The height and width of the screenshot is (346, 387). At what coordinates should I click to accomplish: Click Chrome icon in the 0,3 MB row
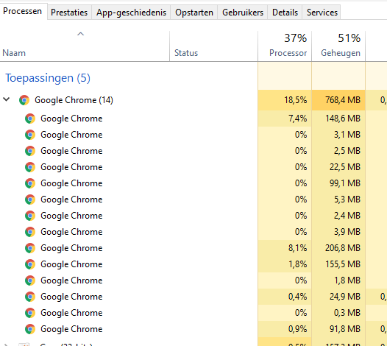click(30, 313)
